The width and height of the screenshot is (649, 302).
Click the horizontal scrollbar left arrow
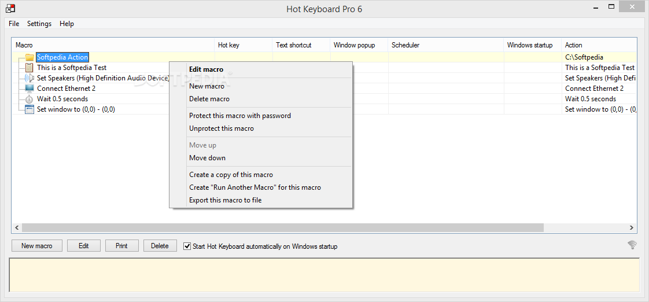tap(17, 228)
